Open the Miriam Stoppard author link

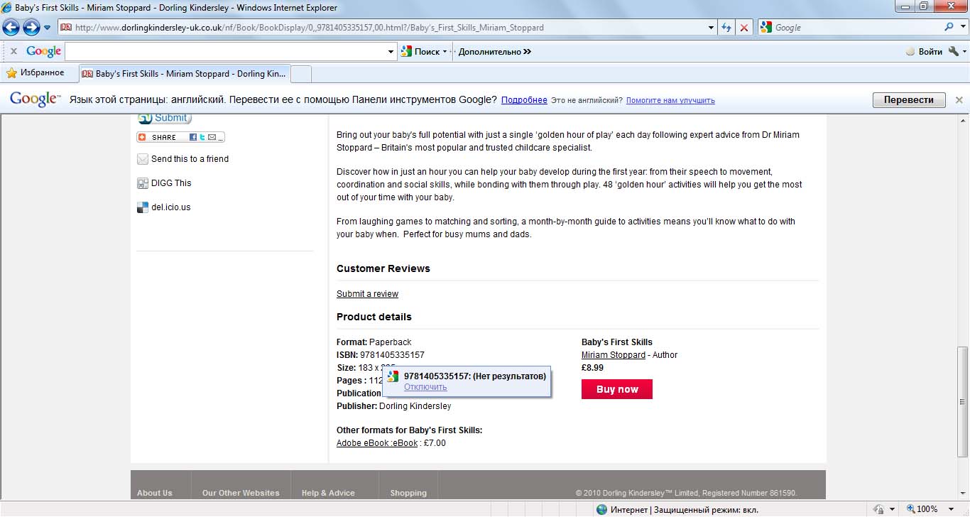(x=614, y=355)
